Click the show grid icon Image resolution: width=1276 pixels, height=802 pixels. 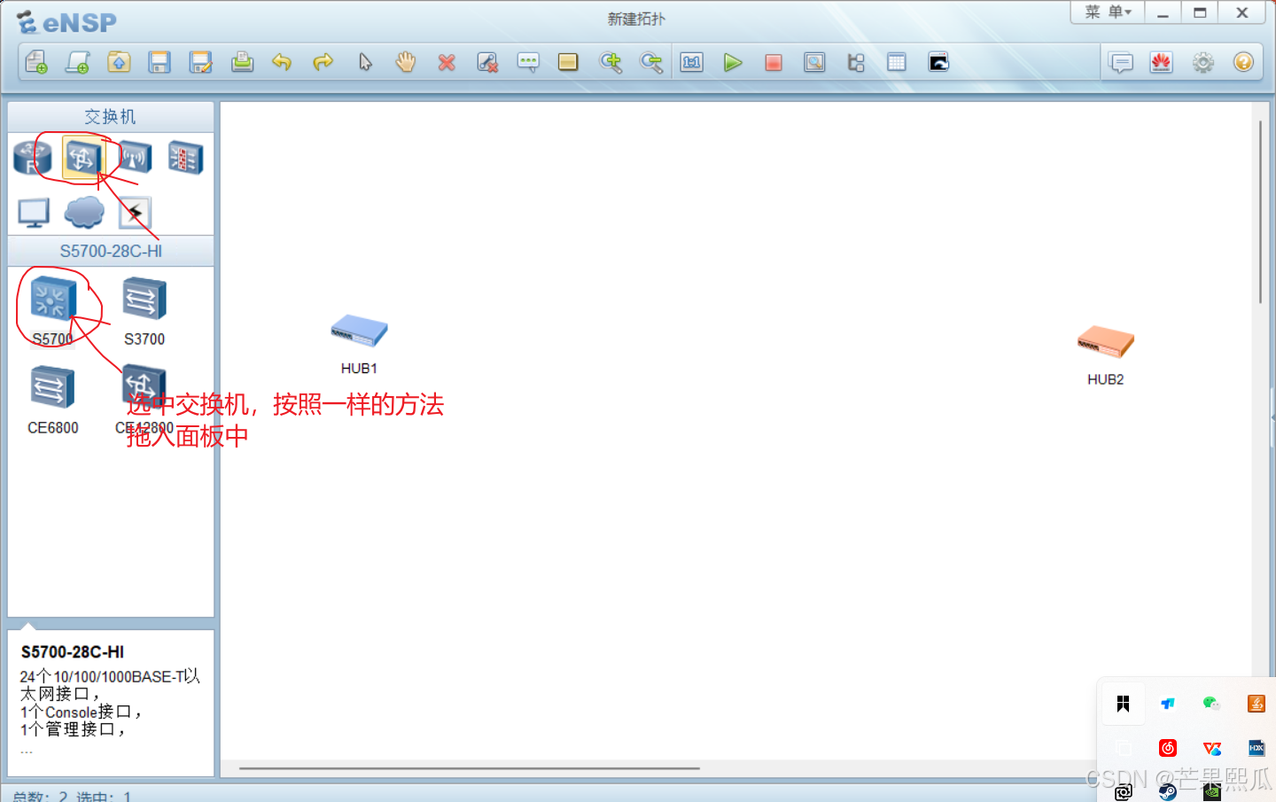897,62
